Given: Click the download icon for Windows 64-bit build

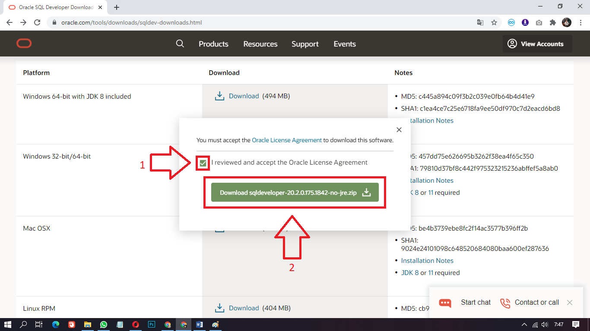Looking at the screenshot, I should [219, 96].
